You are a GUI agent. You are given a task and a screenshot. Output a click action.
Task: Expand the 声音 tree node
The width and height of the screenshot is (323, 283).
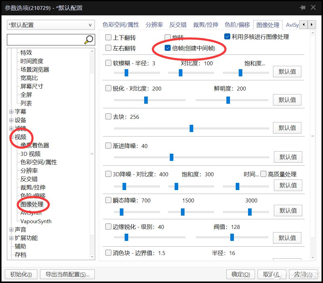[x=11, y=229]
